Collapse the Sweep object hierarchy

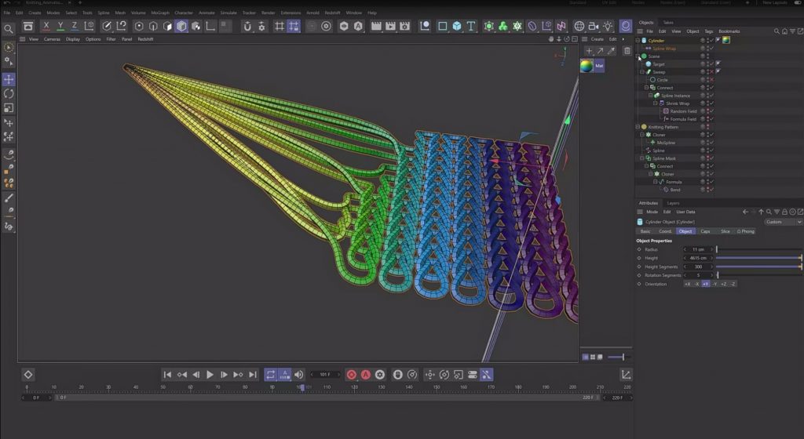642,72
